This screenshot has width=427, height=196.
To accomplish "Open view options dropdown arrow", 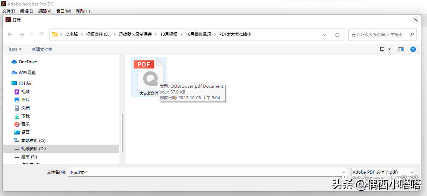I will 390,50.
